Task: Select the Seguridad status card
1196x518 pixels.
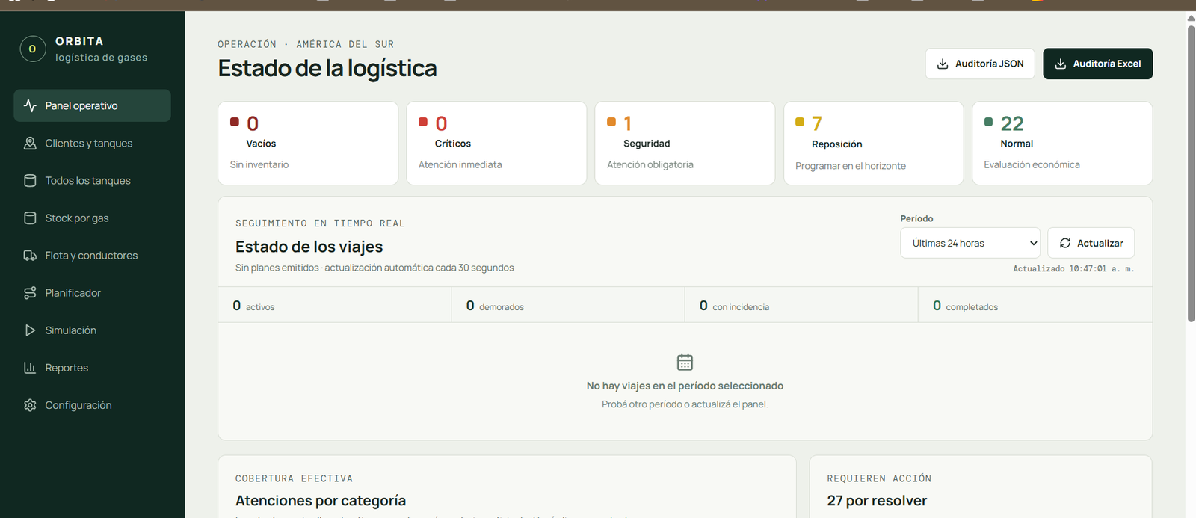Action: tap(685, 143)
